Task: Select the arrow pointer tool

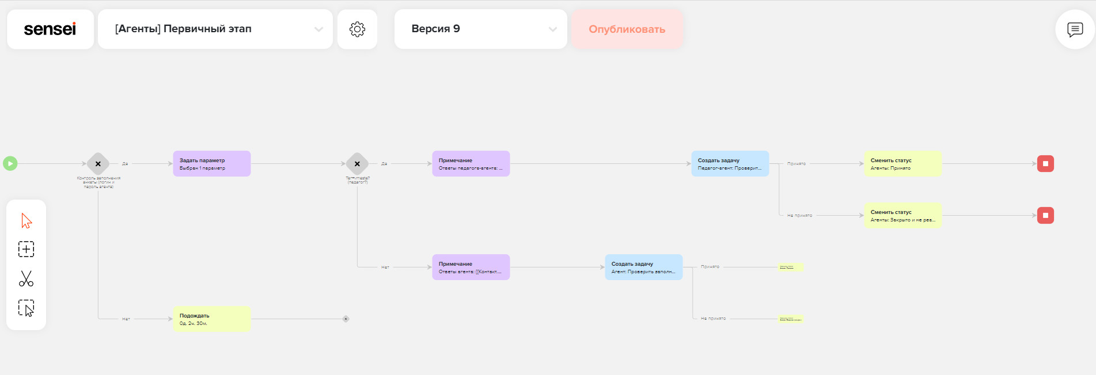Action: [26, 221]
